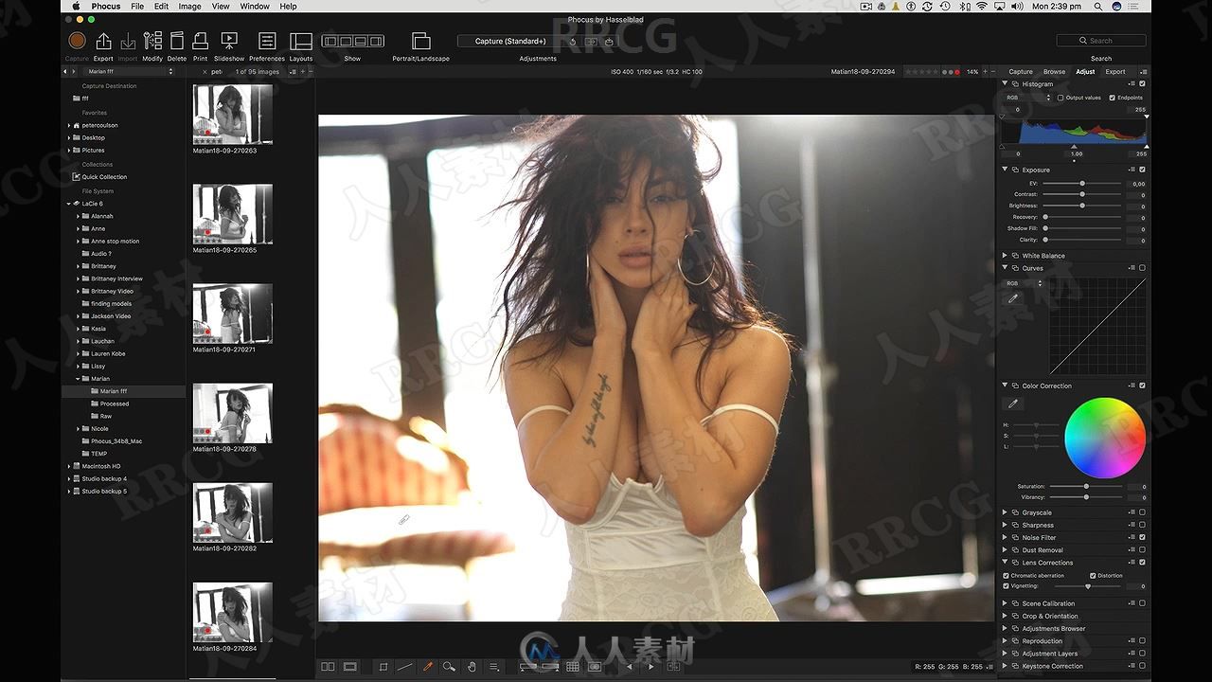Open the Modify tool
This screenshot has height=682, width=1212.
[152, 41]
